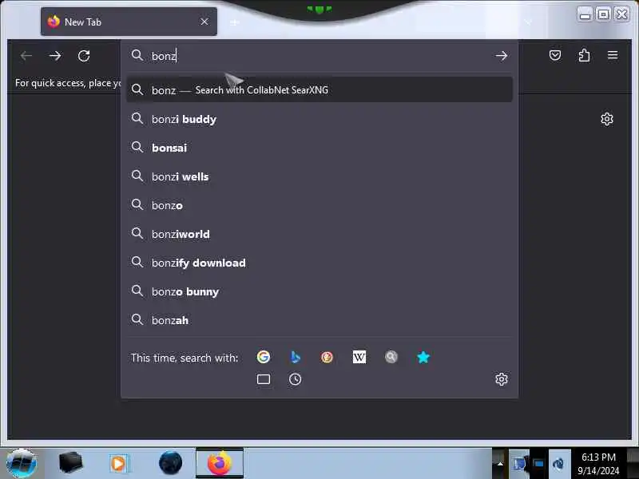Pick the 'bonzo bunny' suggestion

click(319, 291)
